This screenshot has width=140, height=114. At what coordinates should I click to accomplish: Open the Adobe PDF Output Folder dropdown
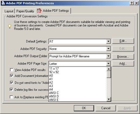[x=108, y=56]
